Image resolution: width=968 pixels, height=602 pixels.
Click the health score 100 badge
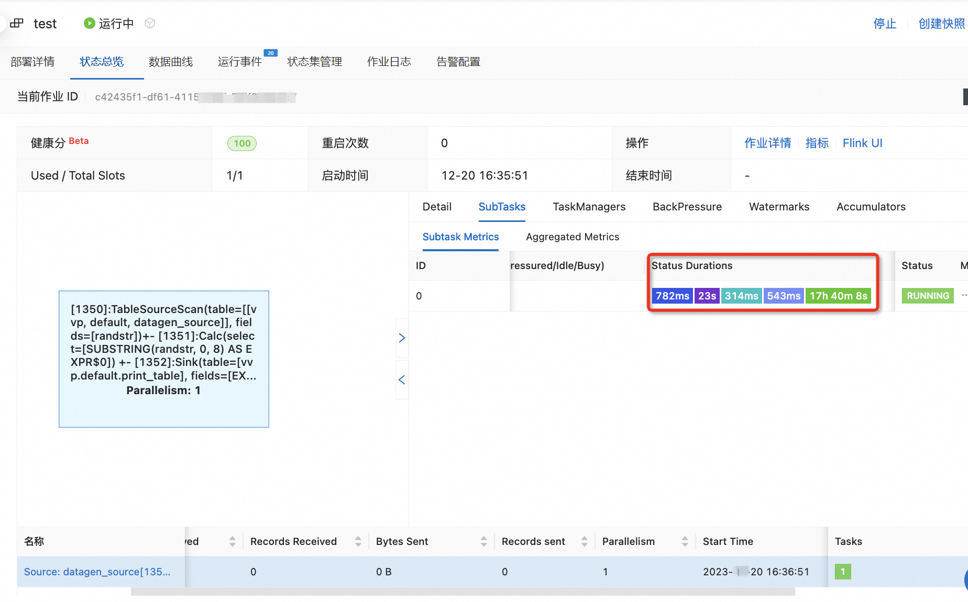click(242, 143)
